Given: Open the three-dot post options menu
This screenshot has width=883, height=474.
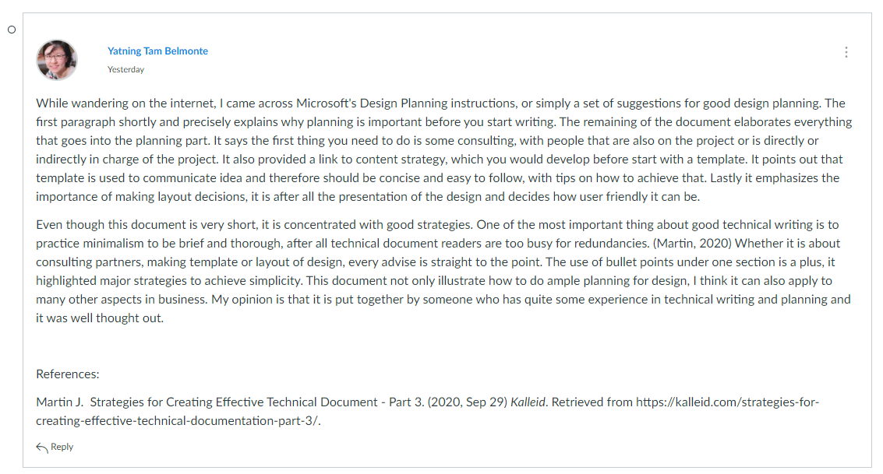Looking at the screenshot, I should [x=846, y=52].
